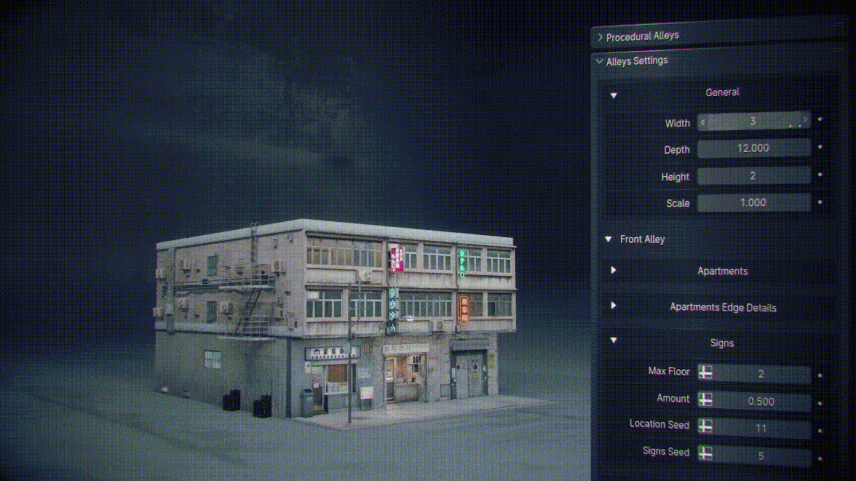Click the Depth field showing 12.000
Screen dimensions: 856x481
[754, 148]
